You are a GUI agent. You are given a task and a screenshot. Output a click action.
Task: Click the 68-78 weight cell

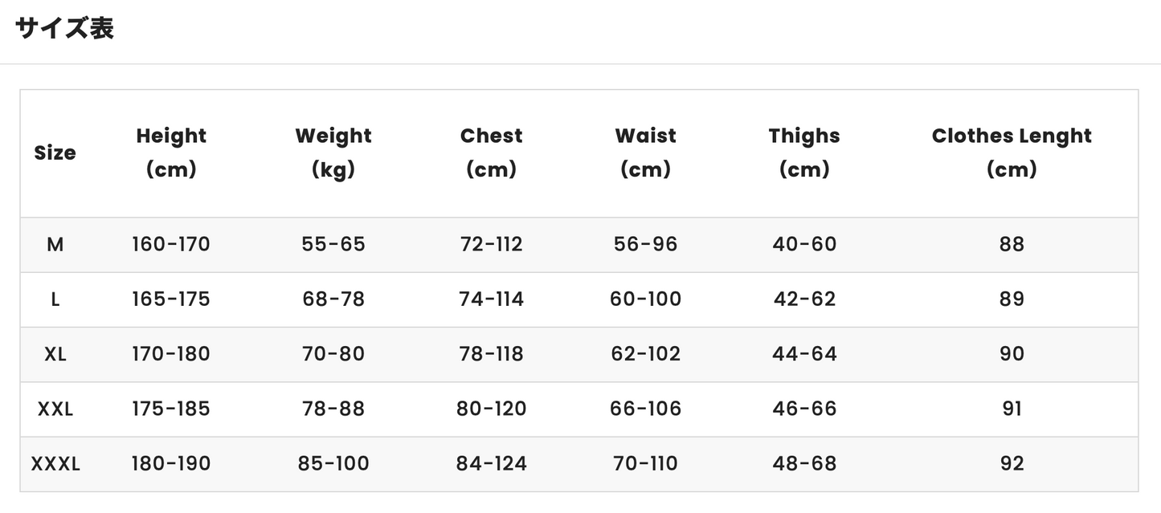coord(333,299)
